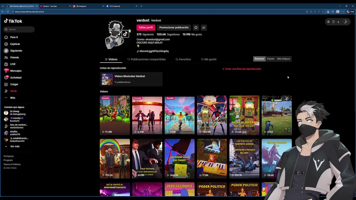Open a new browser tab with plus

pos(141,6)
